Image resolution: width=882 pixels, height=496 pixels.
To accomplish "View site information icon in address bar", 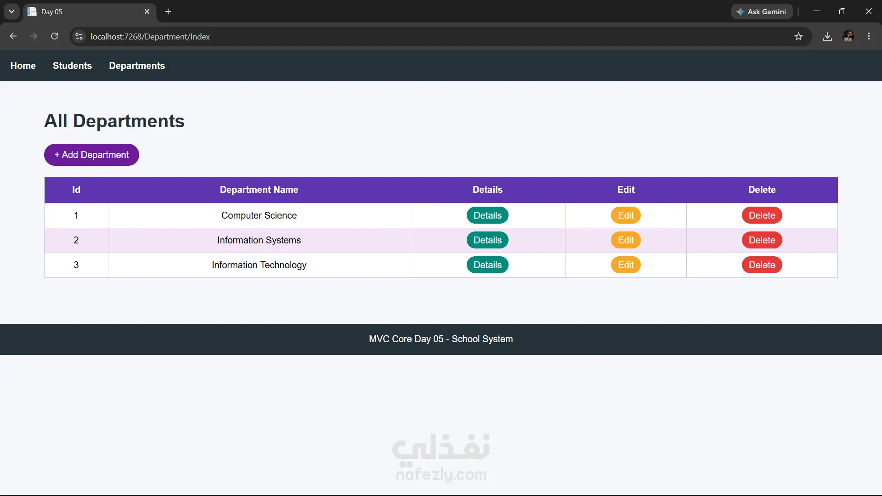I will (79, 36).
